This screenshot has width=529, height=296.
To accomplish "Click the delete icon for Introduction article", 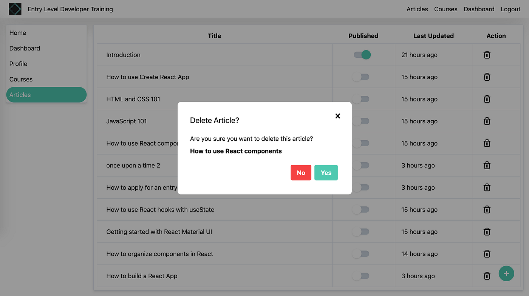I will coord(486,55).
